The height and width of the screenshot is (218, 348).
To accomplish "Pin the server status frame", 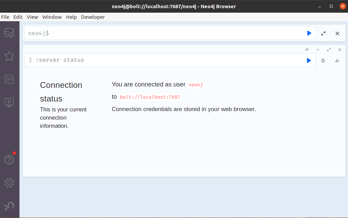I will (x=307, y=50).
